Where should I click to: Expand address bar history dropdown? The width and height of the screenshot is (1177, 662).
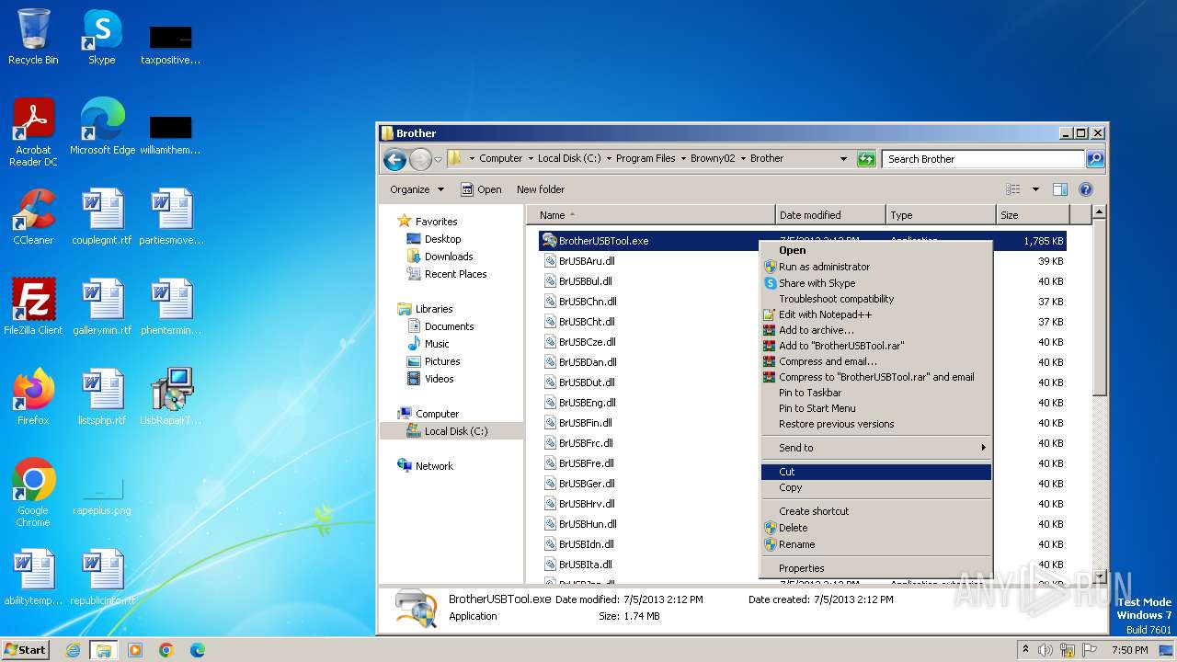pyautogui.click(x=844, y=158)
